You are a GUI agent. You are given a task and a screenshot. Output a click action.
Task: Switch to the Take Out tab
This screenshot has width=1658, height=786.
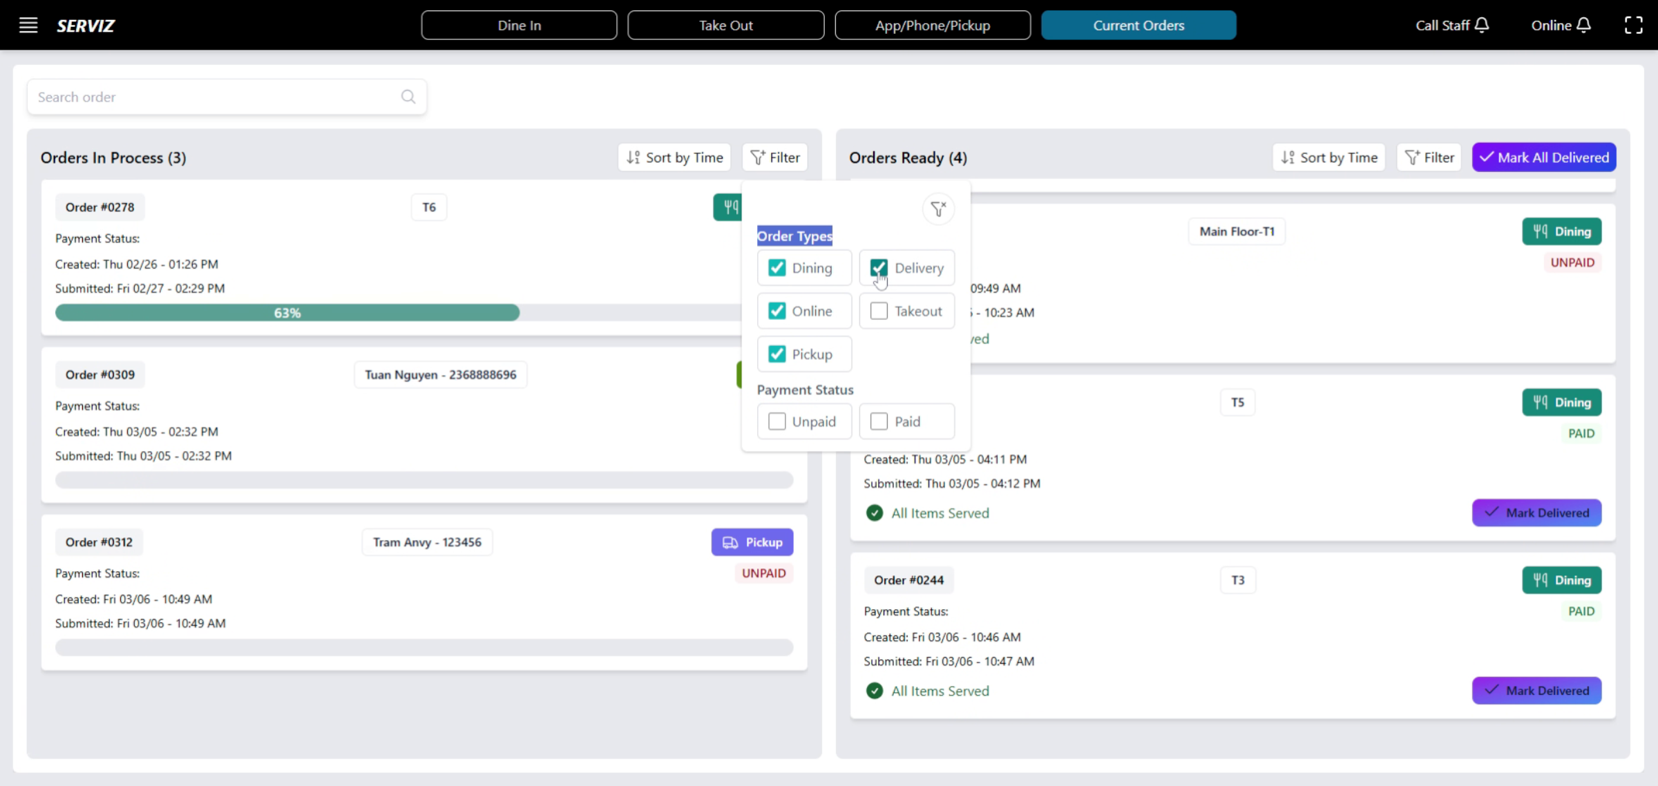pos(725,26)
